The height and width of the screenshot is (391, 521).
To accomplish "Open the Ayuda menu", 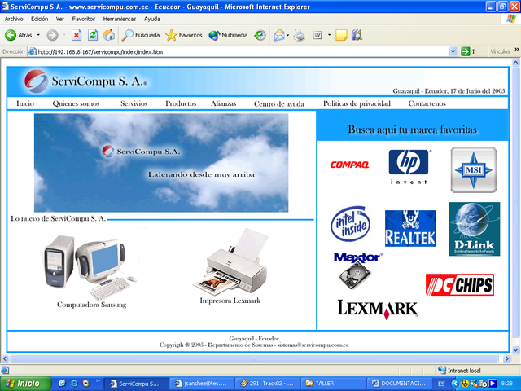I will [x=152, y=19].
